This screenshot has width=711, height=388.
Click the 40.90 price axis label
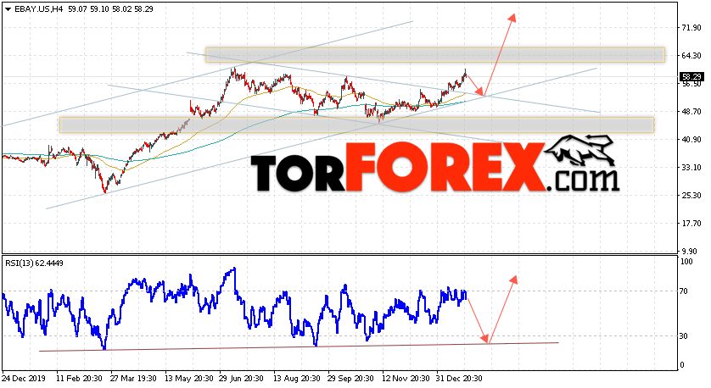[x=691, y=140]
